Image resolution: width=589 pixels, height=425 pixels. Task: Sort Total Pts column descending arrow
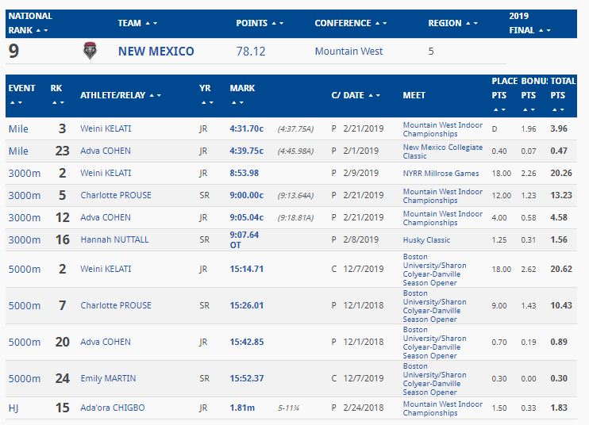coord(562,109)
